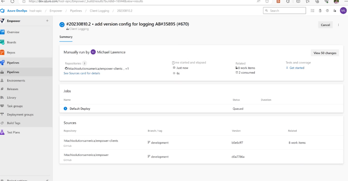Click Empower project name in sidebar
This screenshot has height=181, width=348.
pos(14,21)
